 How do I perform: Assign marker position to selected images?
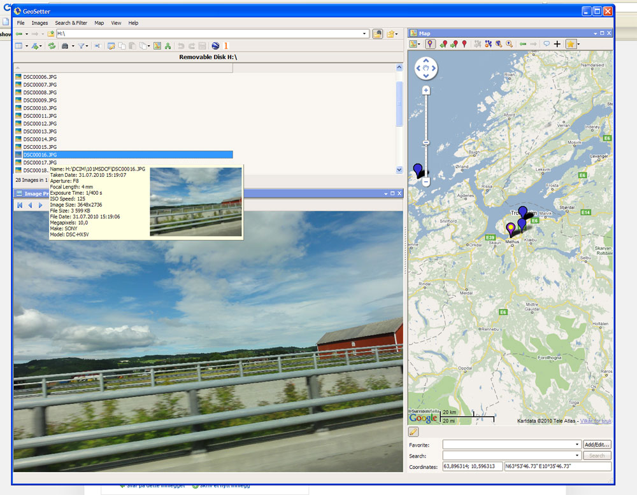coord(443,44)
